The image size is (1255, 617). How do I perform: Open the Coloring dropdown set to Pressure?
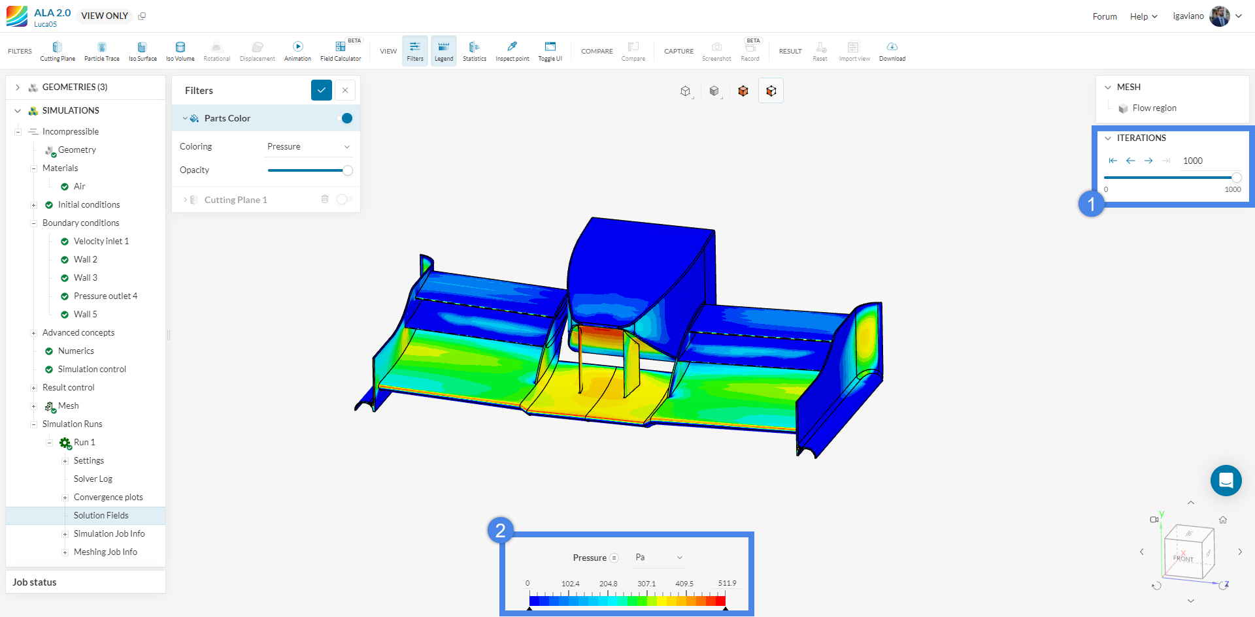pyautogui.click(x=309, y=146)
